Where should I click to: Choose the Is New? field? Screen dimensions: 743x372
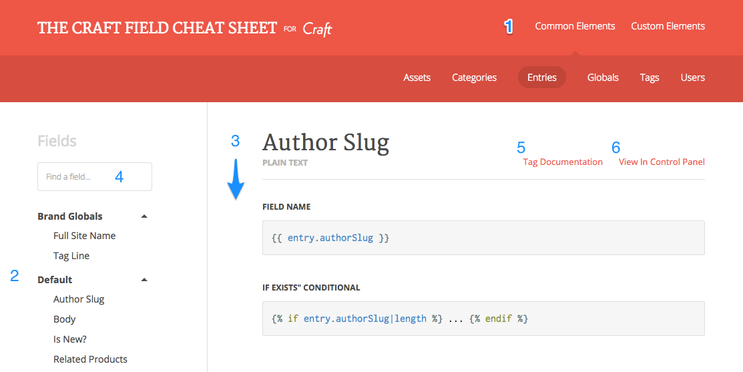[x=69, y=339]
